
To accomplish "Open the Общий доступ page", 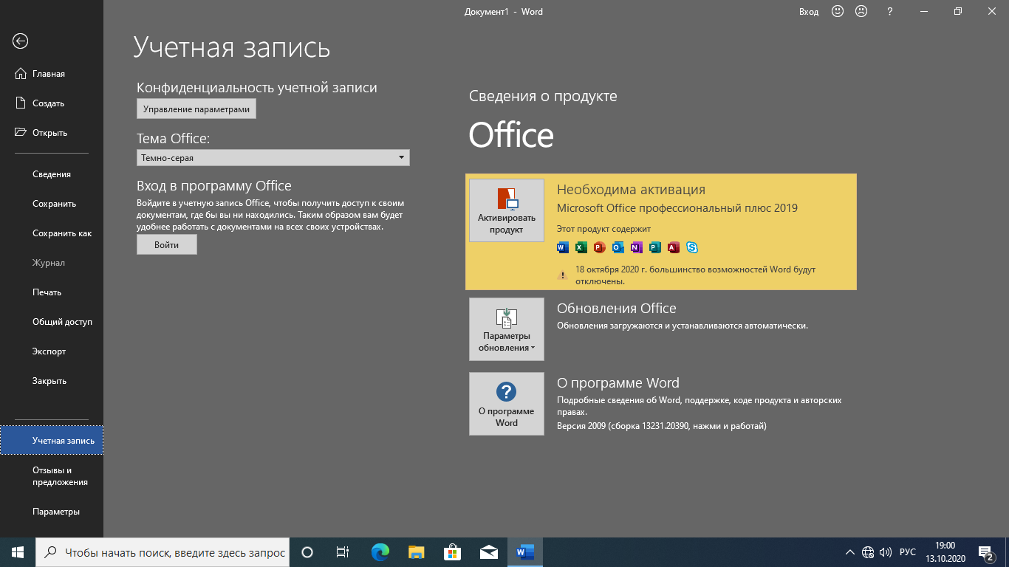I will tap(52, 322).
